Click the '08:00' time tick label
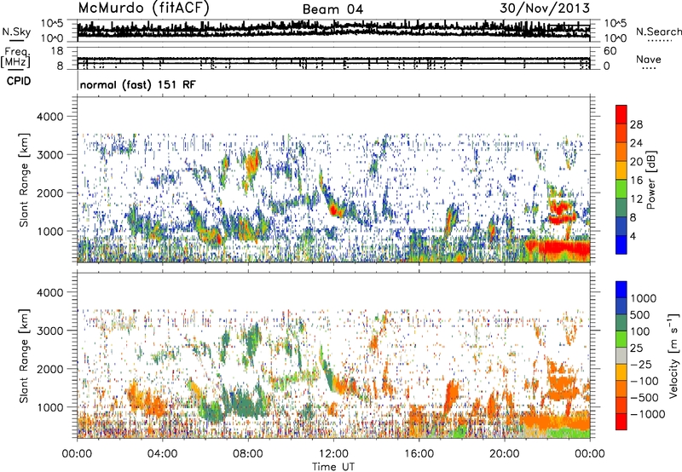682x472 pixels. pyautogui.click(x=247, y=454)
